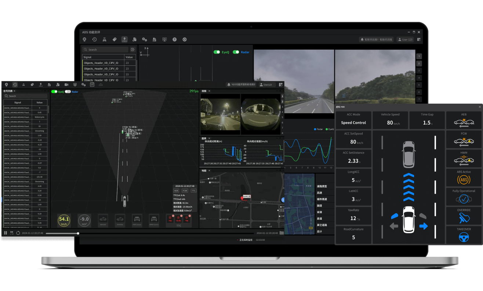Open the User 123 account menu

pos(405,40)
